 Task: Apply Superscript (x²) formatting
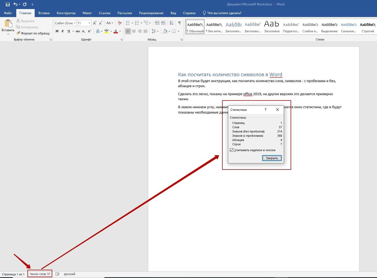pos(90,31)
